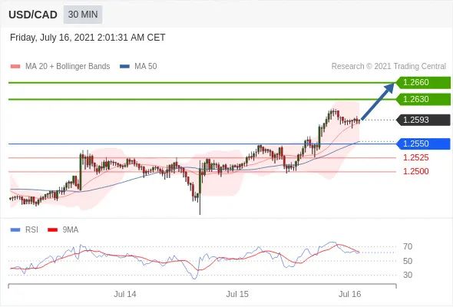Select the 1.2660 green resistance price tag
The height and width of the screenshot is (307, 453).
[424, 83]
